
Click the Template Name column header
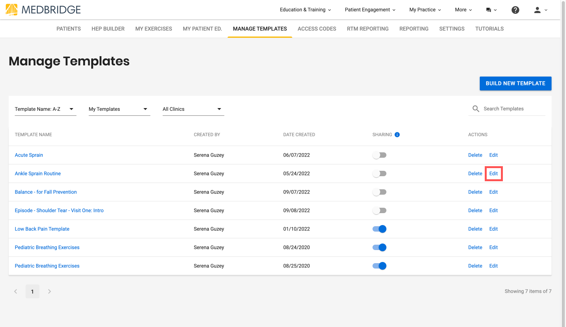click(33, 135)
